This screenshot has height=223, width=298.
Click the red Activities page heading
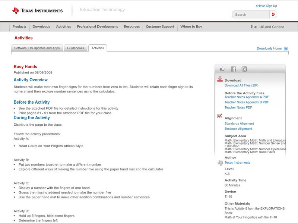click(23, 38)
